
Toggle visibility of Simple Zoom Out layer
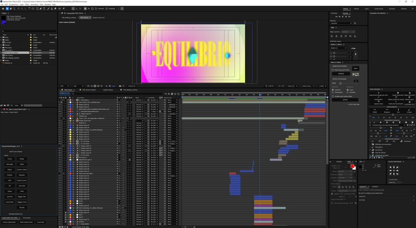60,121
